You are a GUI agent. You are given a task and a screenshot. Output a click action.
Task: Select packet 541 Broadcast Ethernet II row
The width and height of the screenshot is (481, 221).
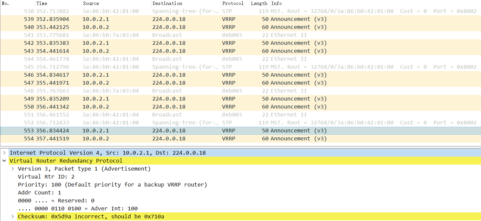[240, 35]
